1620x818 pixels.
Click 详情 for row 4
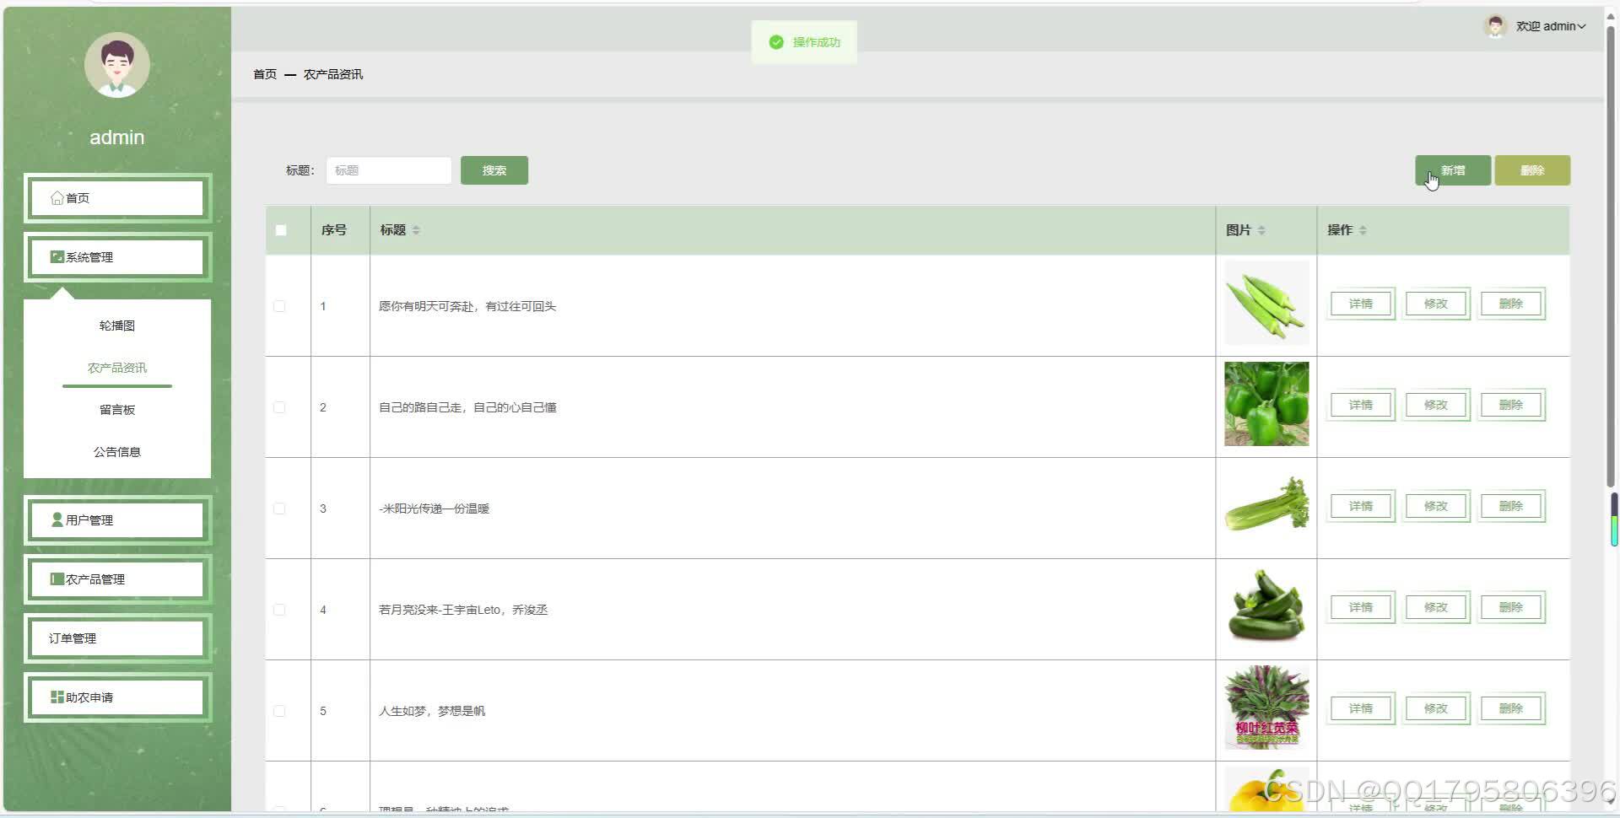pyautogui.click(x=1361, y=607)
